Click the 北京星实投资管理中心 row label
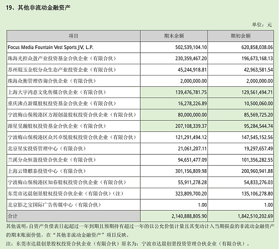279x249 pixels. 47,148
